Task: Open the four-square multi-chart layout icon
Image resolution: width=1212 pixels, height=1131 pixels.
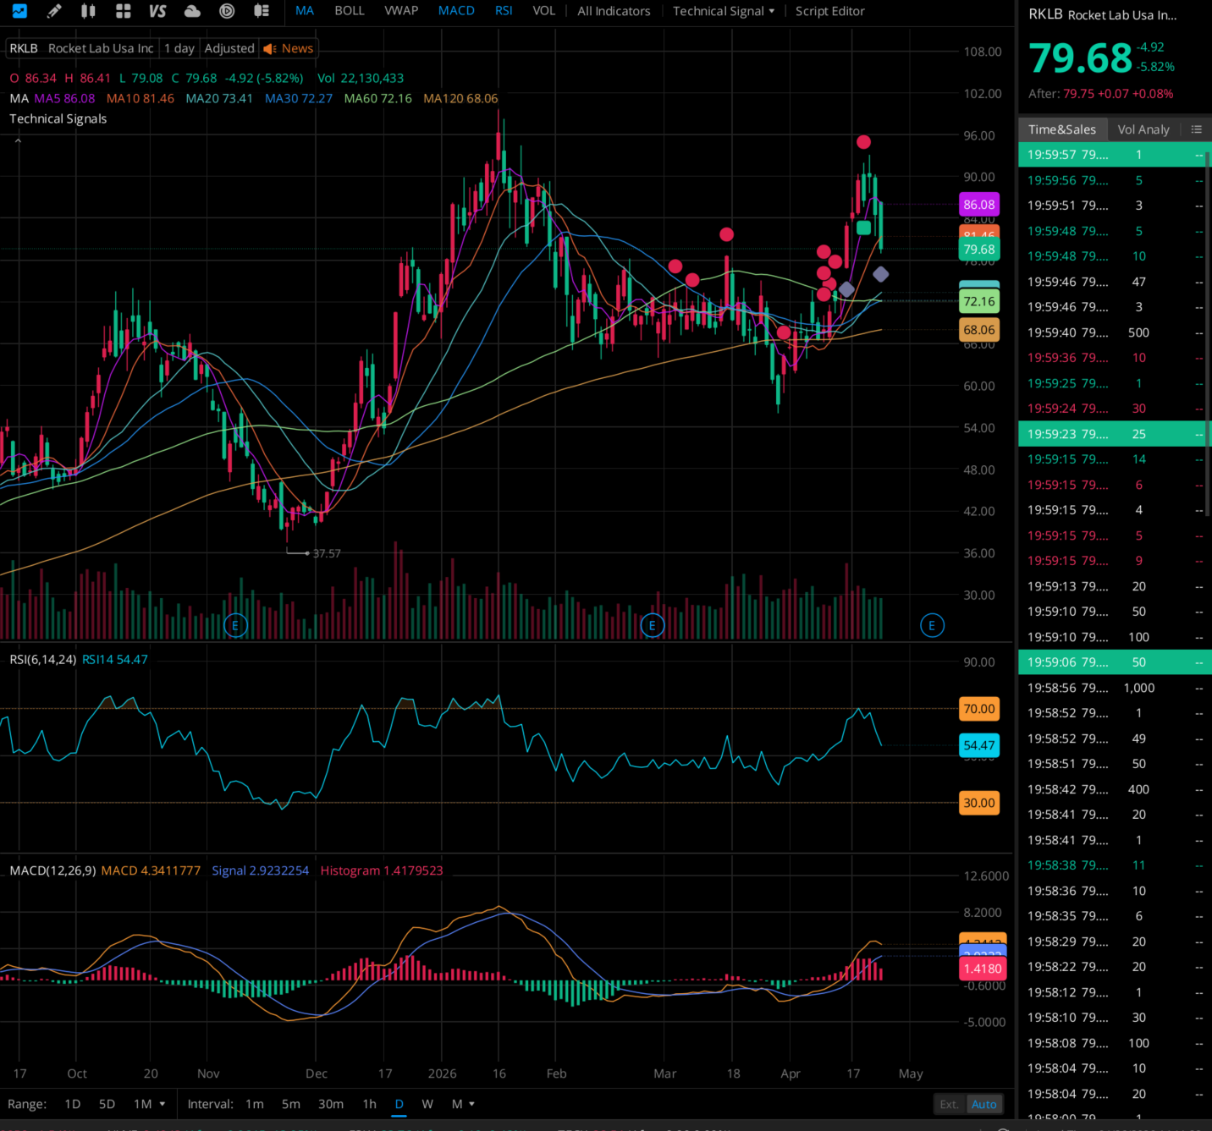Action: pyautogui.click(x=123, y=11)
